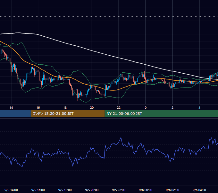Click the London 15:30-21:00 JST session bar
The width and height of the screenshot is (218, 193).
tap(68, 114)
